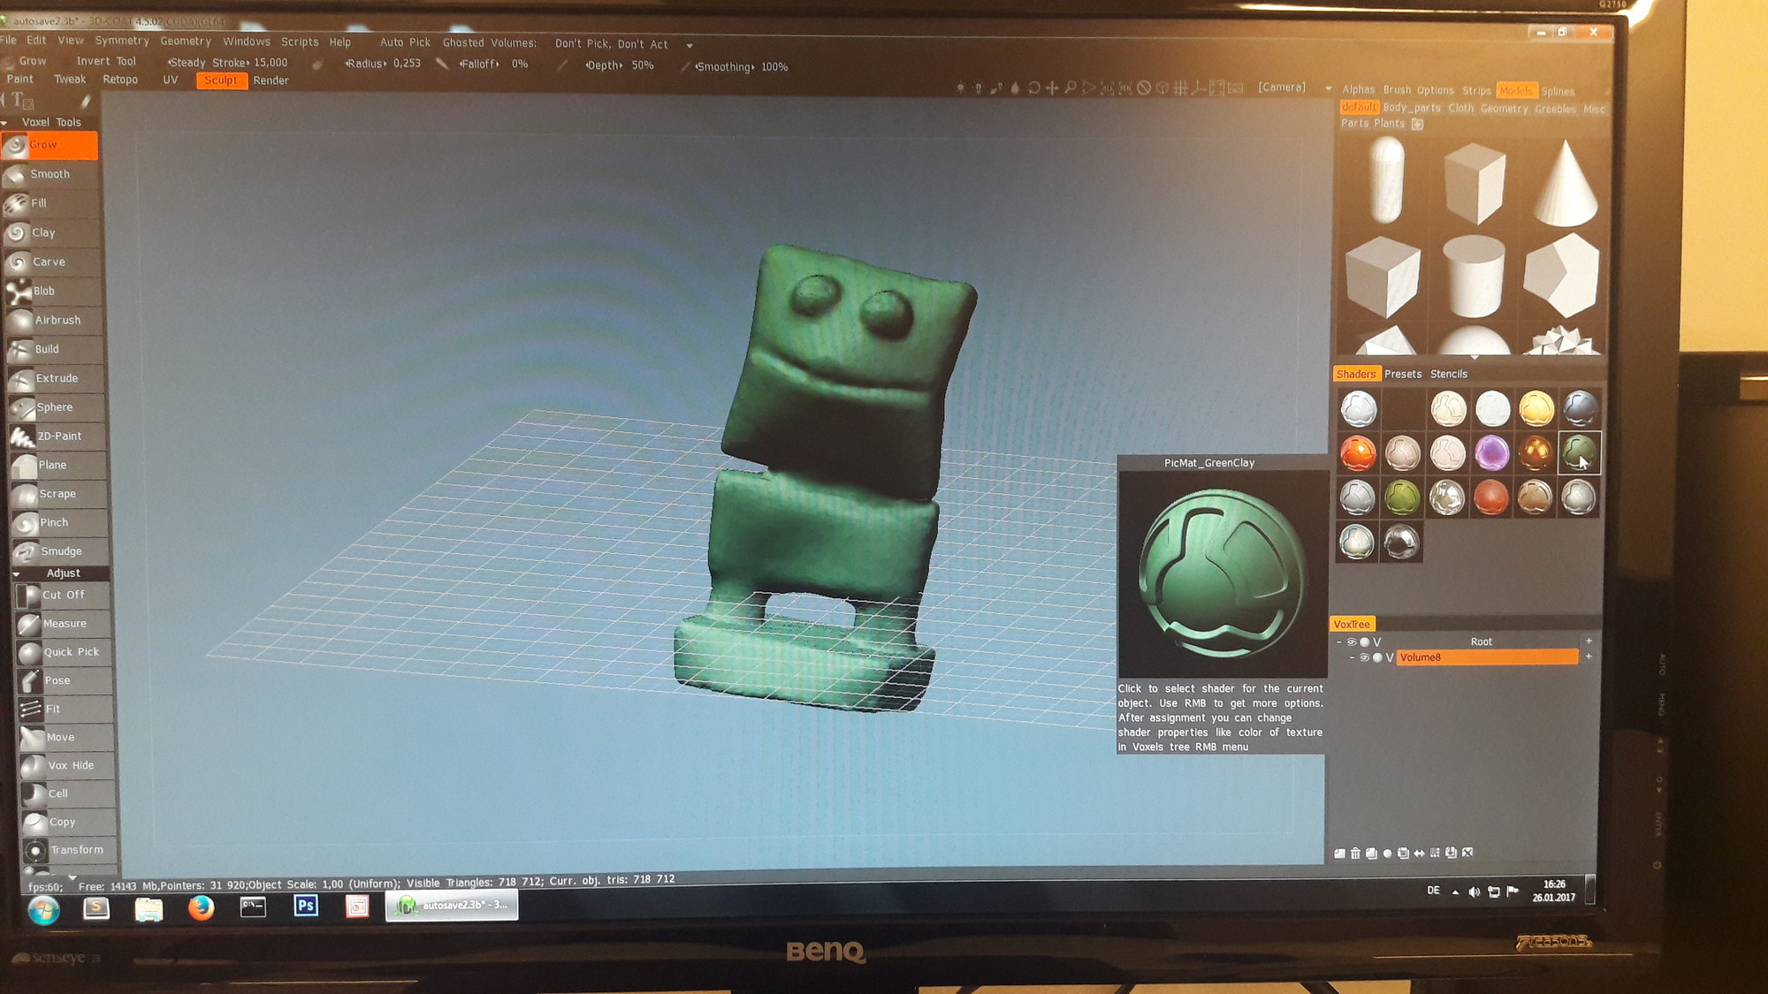This screenshot has height=994, width=1768.
Task: Open the Camera dropdown arrow
Action: (x=1328, y=88)
